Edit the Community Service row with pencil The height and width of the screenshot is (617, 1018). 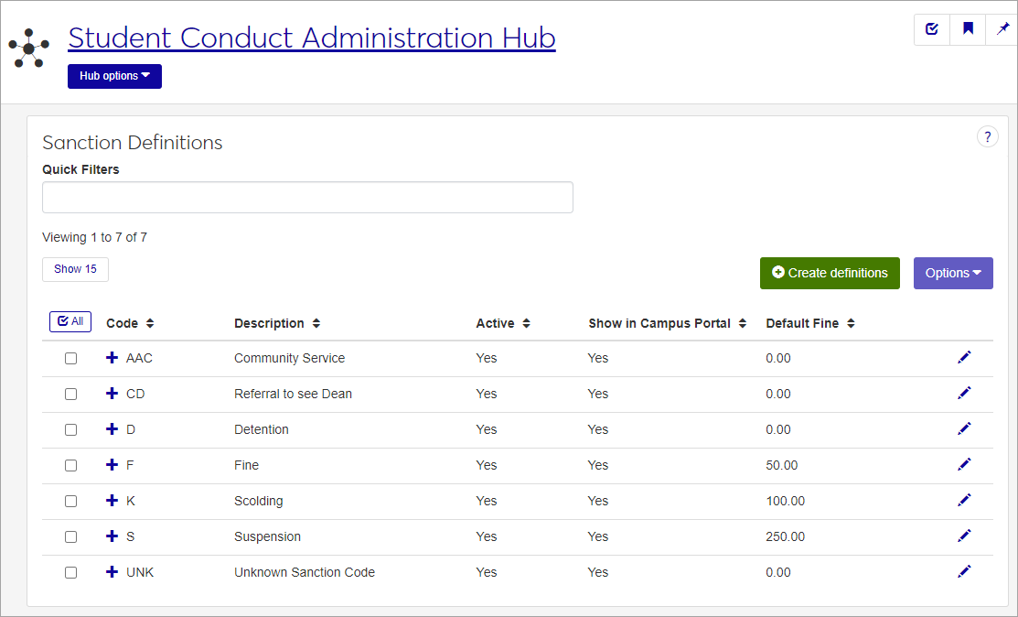click(x=964, y=357)
